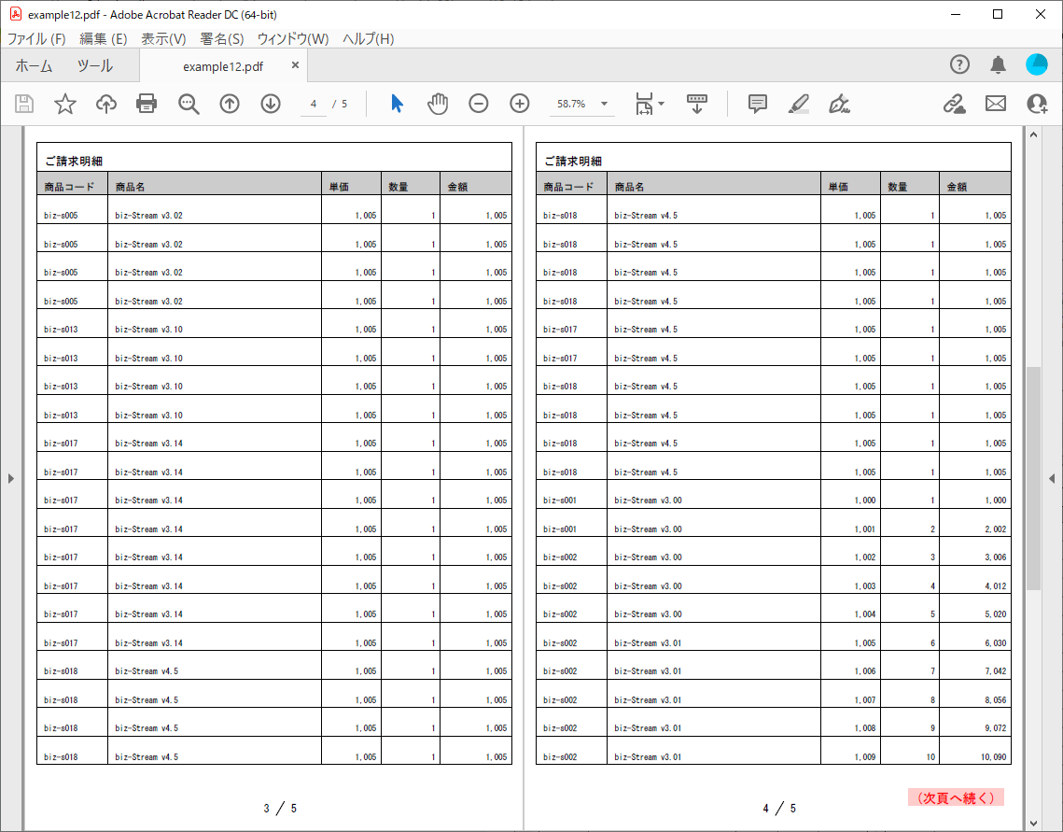Click the vertical scrollbar thumb
Viewport: 1063px width, 832px height.
[x=1033, y=479]
